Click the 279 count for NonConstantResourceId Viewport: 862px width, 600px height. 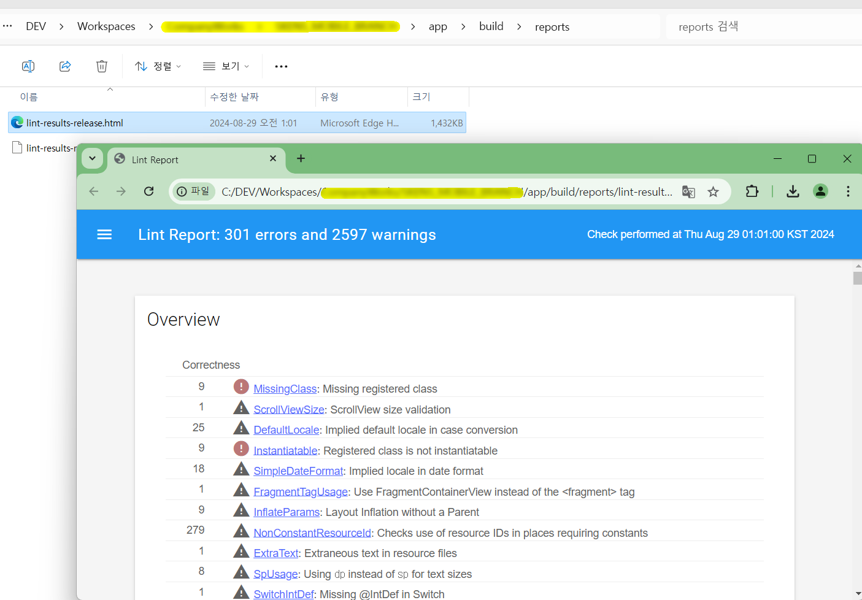[x=195, y=530]
